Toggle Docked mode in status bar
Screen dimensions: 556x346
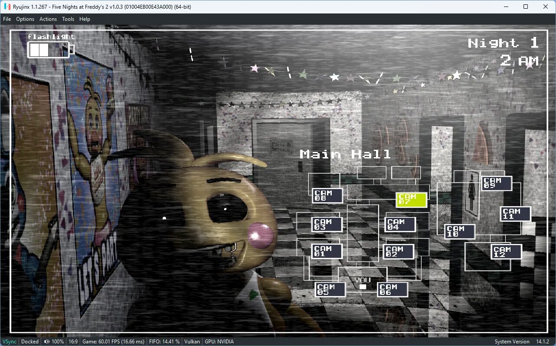[x=30, y=342]
